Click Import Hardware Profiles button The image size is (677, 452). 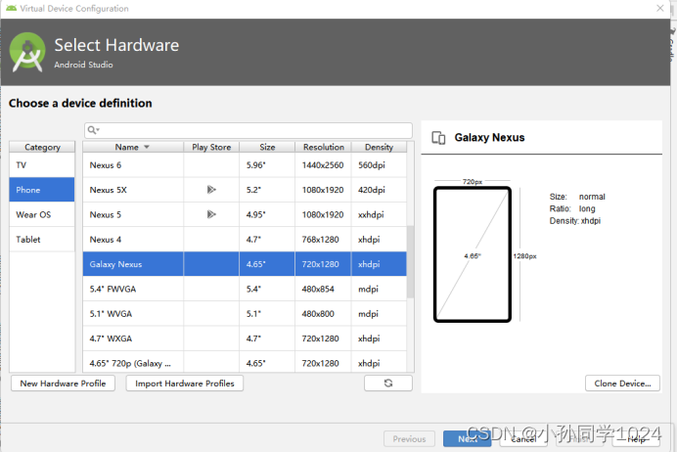tap(185, 384)
